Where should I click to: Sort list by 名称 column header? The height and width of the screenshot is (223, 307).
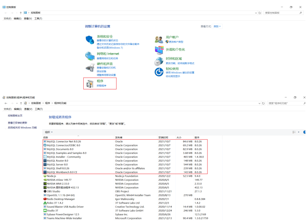78,137
